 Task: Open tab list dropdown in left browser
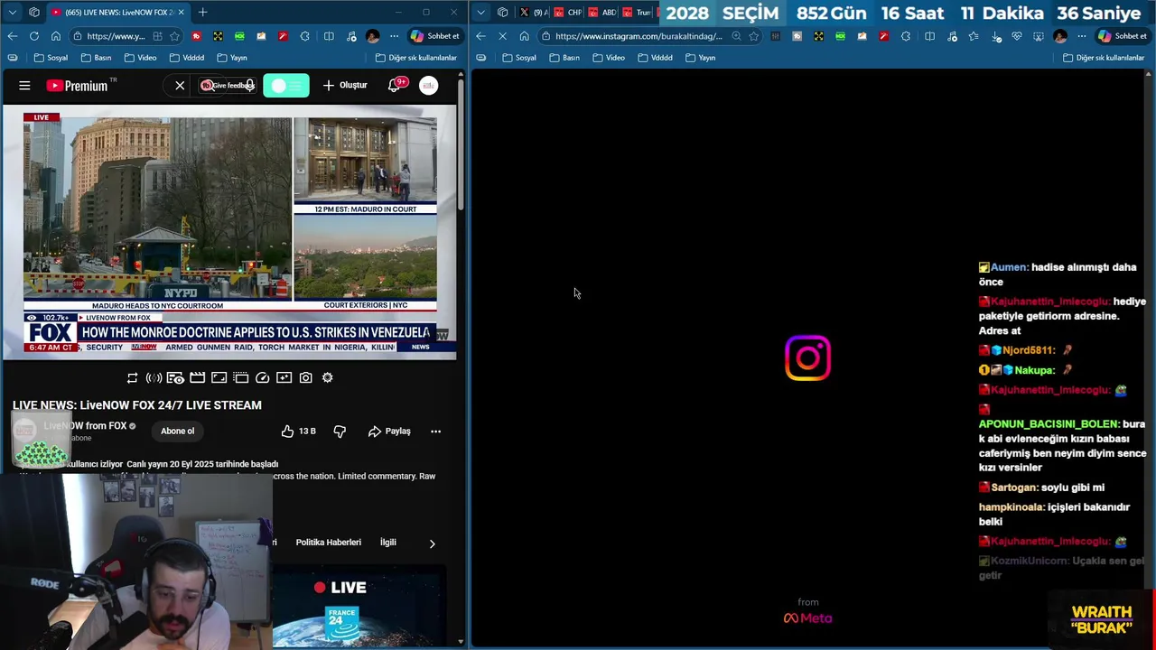click(x=13, y=12)
